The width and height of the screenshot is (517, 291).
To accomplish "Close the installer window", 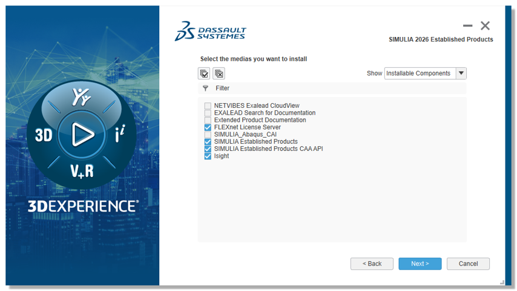I will pyautogui.click(x=485, y=25).
